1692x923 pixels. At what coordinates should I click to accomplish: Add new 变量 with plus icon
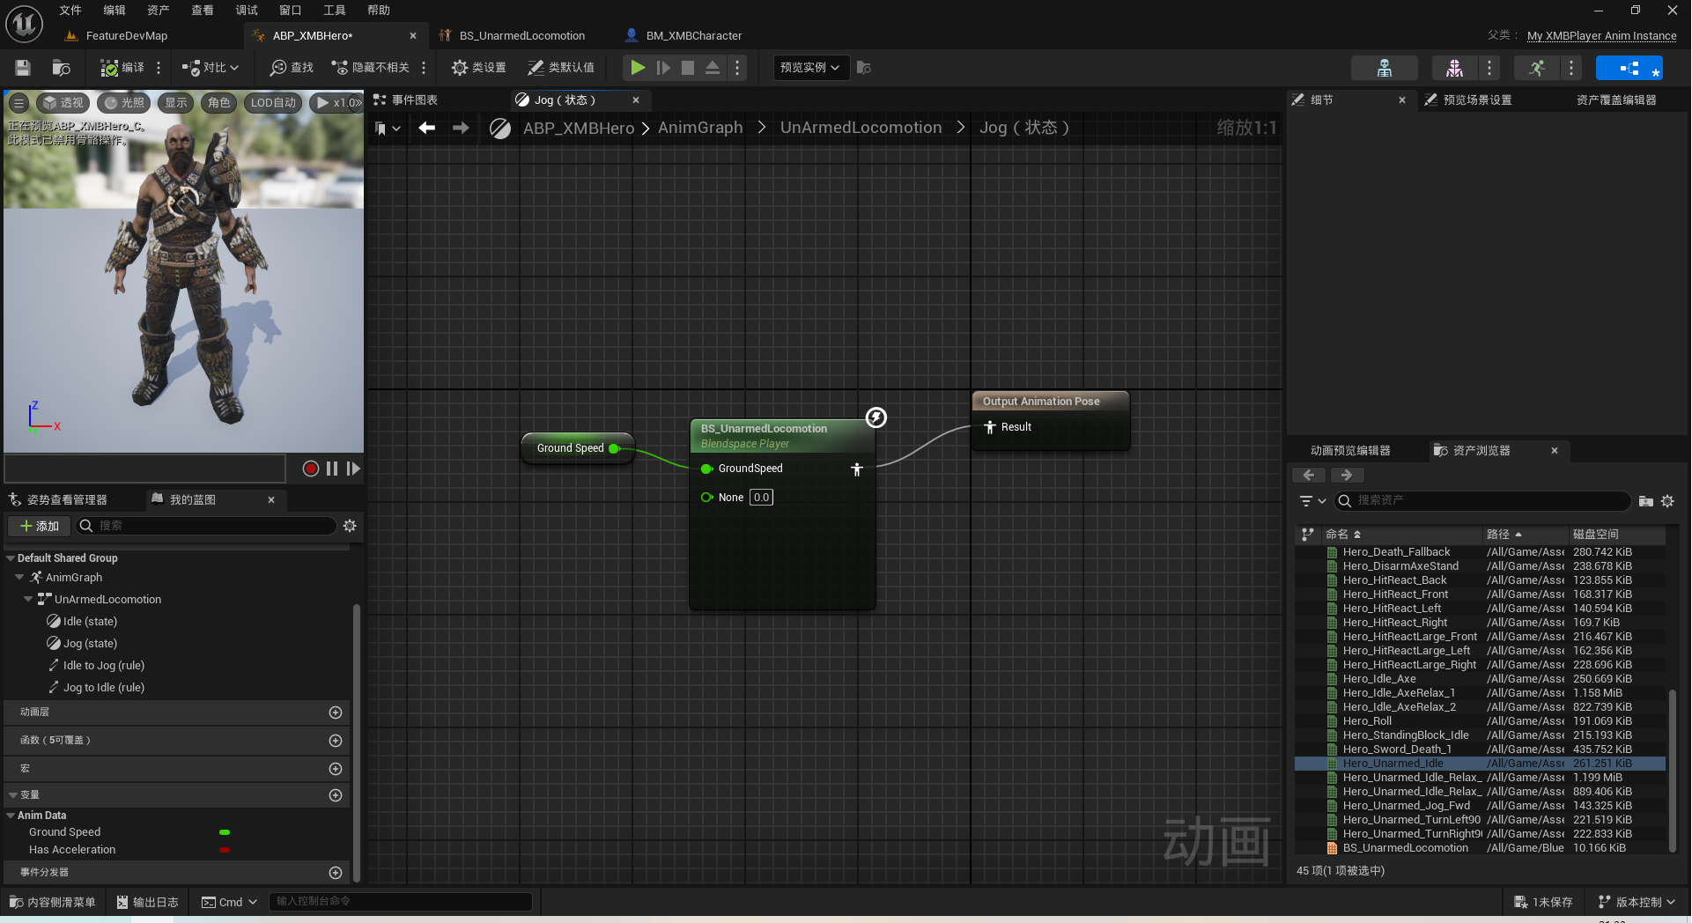(x=336, y=795)
